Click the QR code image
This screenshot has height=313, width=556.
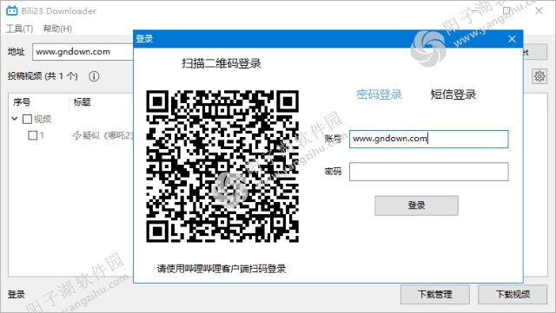(222, 166)
